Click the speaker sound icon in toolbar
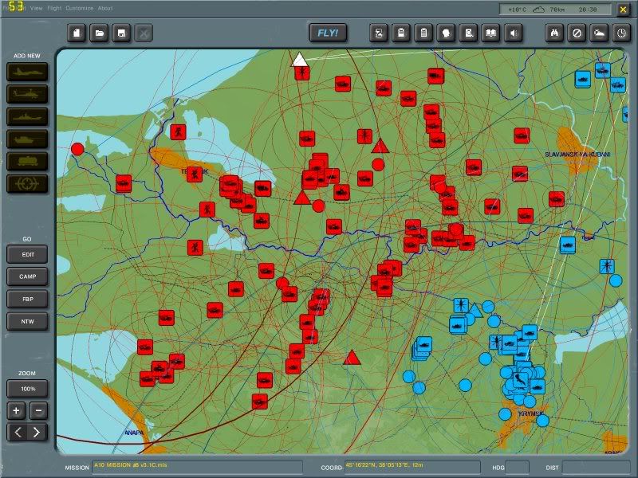 (x=514, y=33)
